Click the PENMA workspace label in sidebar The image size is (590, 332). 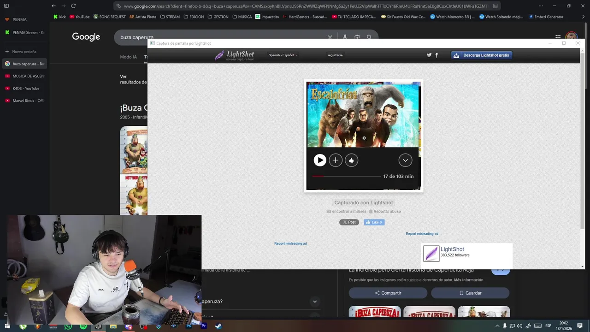pyautogui.click(x=19, y=19)
